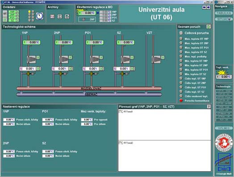
Task: Click the 1NP valve percentage field
Action: pos(27,69)
